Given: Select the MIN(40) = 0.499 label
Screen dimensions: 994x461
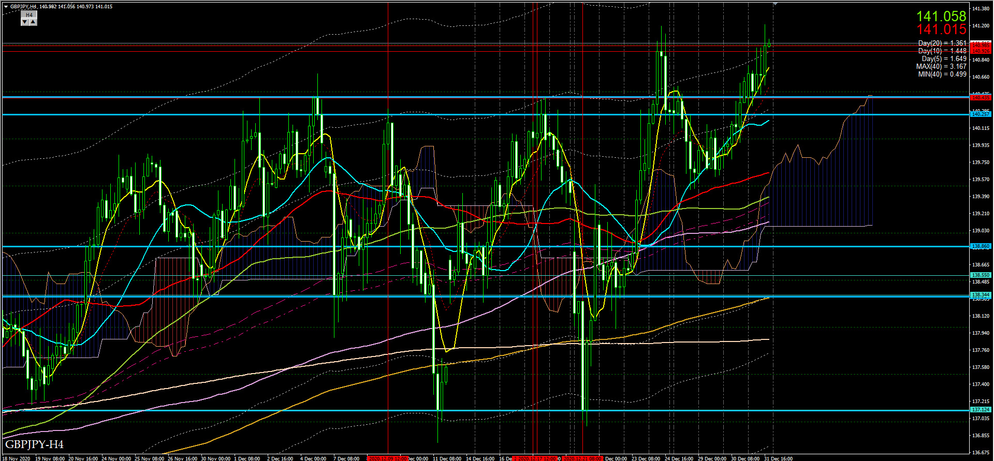Looking at the screenshot, I should (x=942, y=74).
